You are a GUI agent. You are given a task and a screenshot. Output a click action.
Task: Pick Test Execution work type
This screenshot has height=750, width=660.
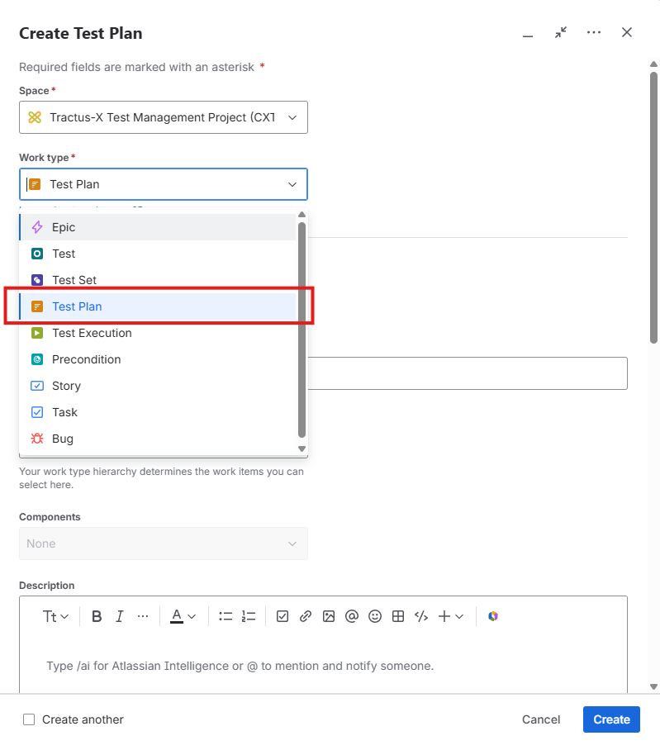coord(158,333)
